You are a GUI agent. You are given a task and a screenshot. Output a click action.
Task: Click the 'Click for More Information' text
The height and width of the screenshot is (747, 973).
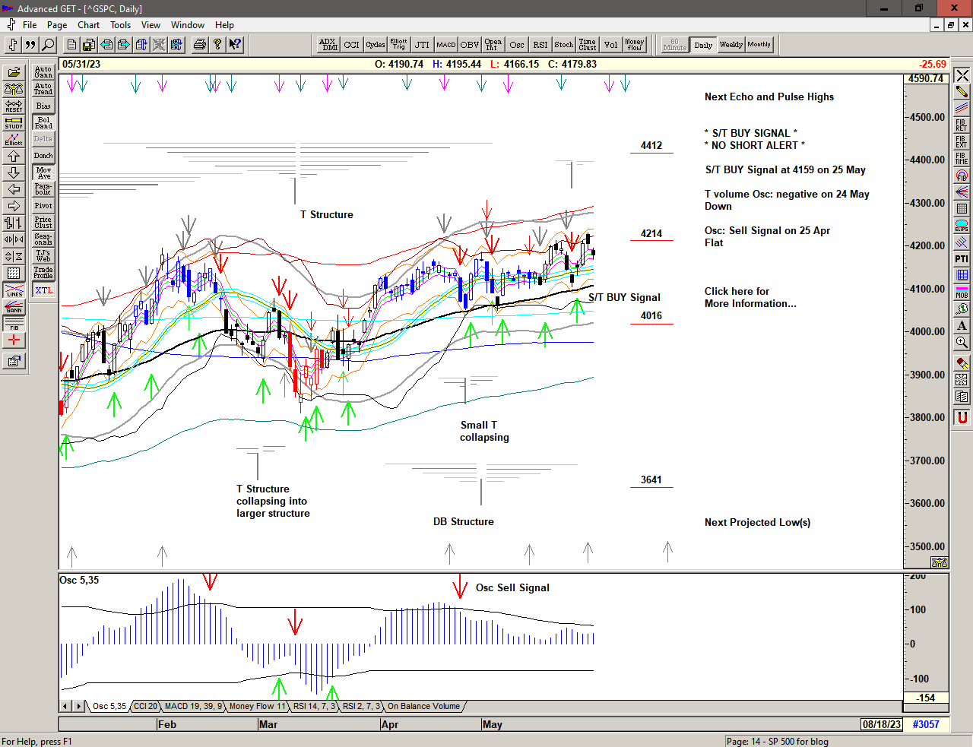tap(750, 297)
